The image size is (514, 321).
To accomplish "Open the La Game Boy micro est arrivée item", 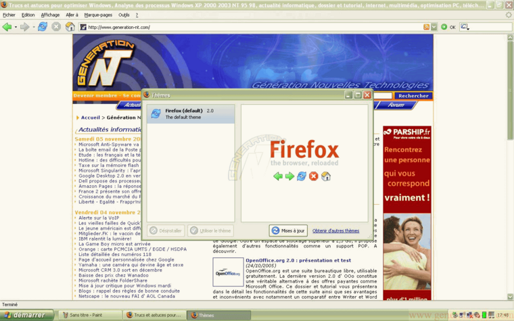I will click(x=114, y=244).
